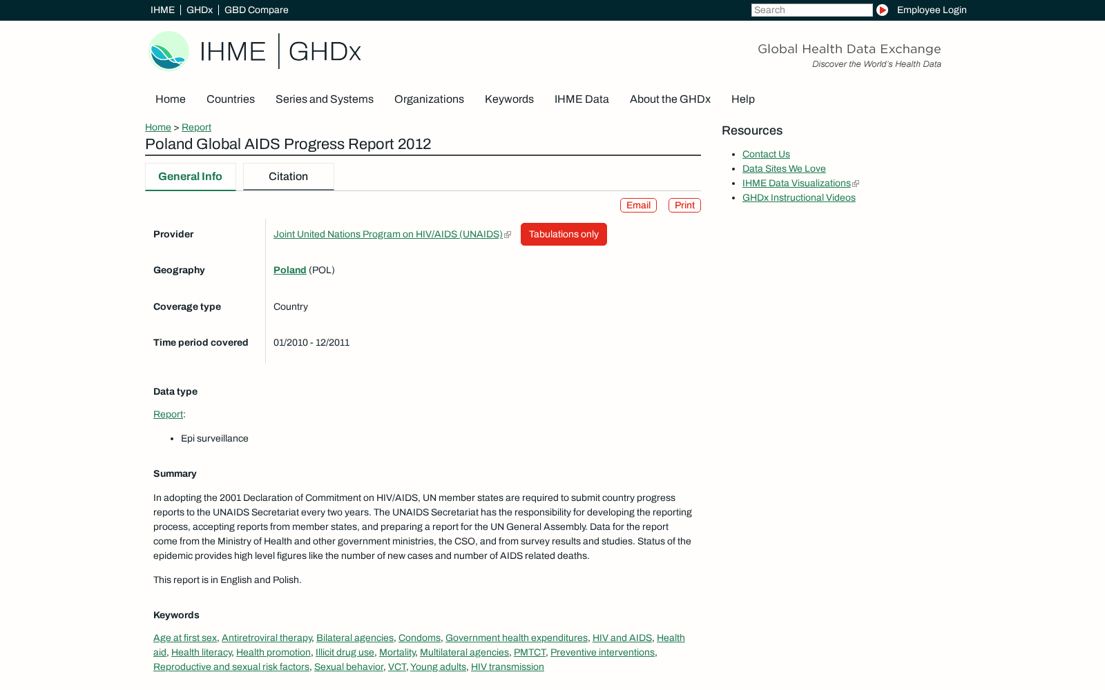1105x690 pixels.
Task: Open IHME link in top bar
Action: click(162, 10)
